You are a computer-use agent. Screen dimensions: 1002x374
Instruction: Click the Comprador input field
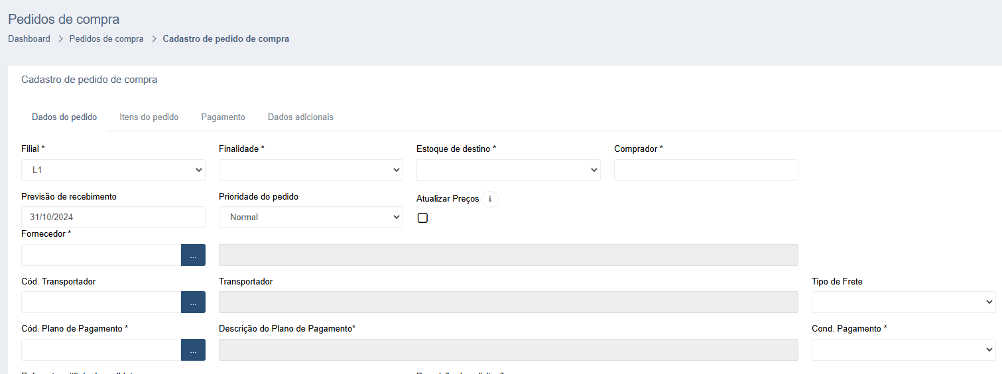pos(706,170)
